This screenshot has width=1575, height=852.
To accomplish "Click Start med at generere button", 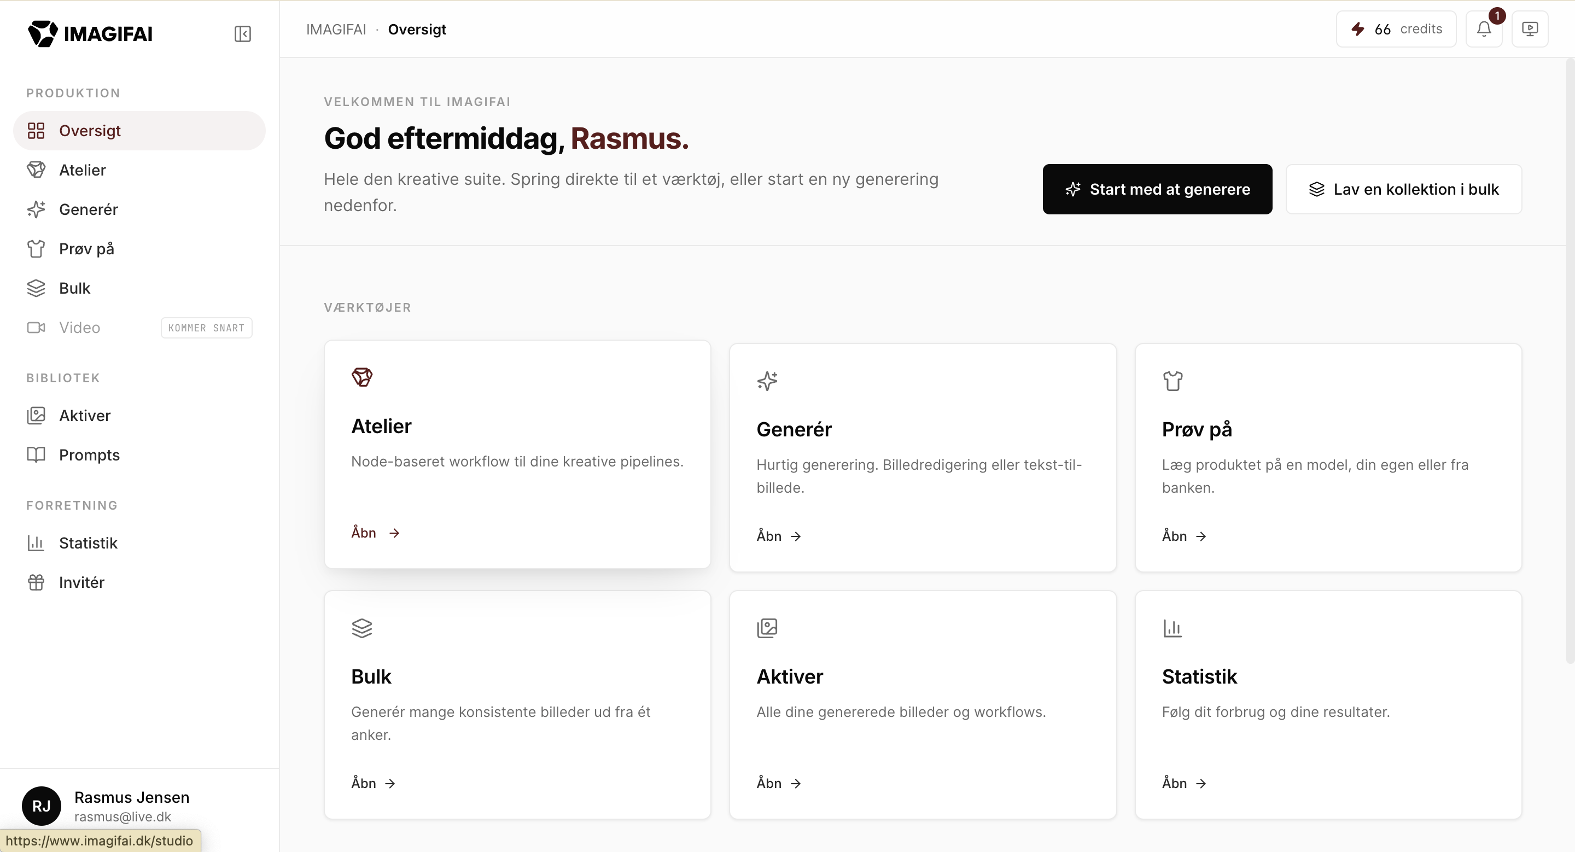I will [x=1157, y=189].
